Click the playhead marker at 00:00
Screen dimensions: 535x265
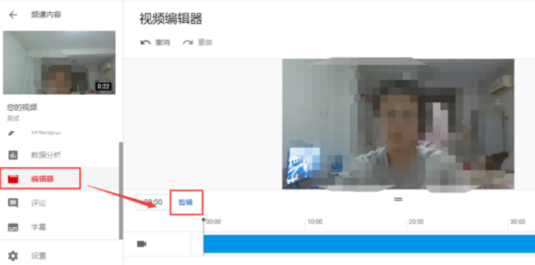(204, 220)
